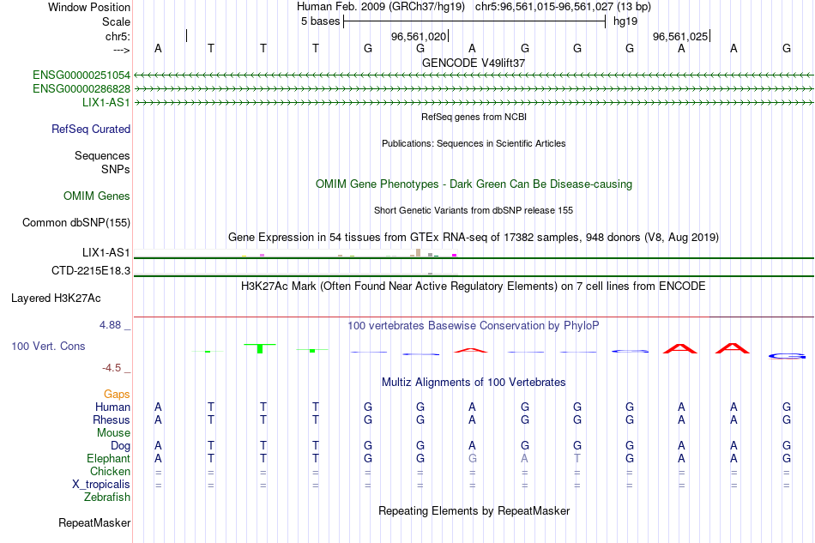Select 'Multiz Alignments of 100 Vertebrates' title
This screenshot has height=543, width=815.
point(474,383)
